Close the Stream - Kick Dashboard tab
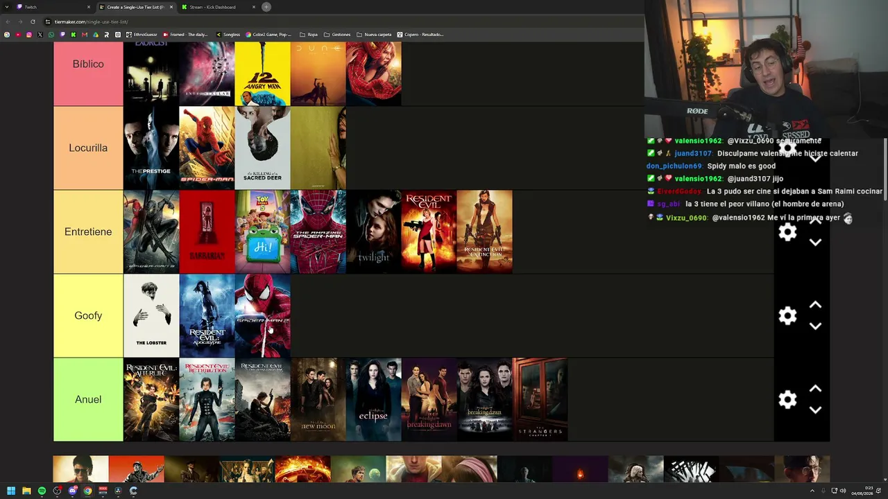The height and width of the screenshot is (499, 888). point(254,7)
